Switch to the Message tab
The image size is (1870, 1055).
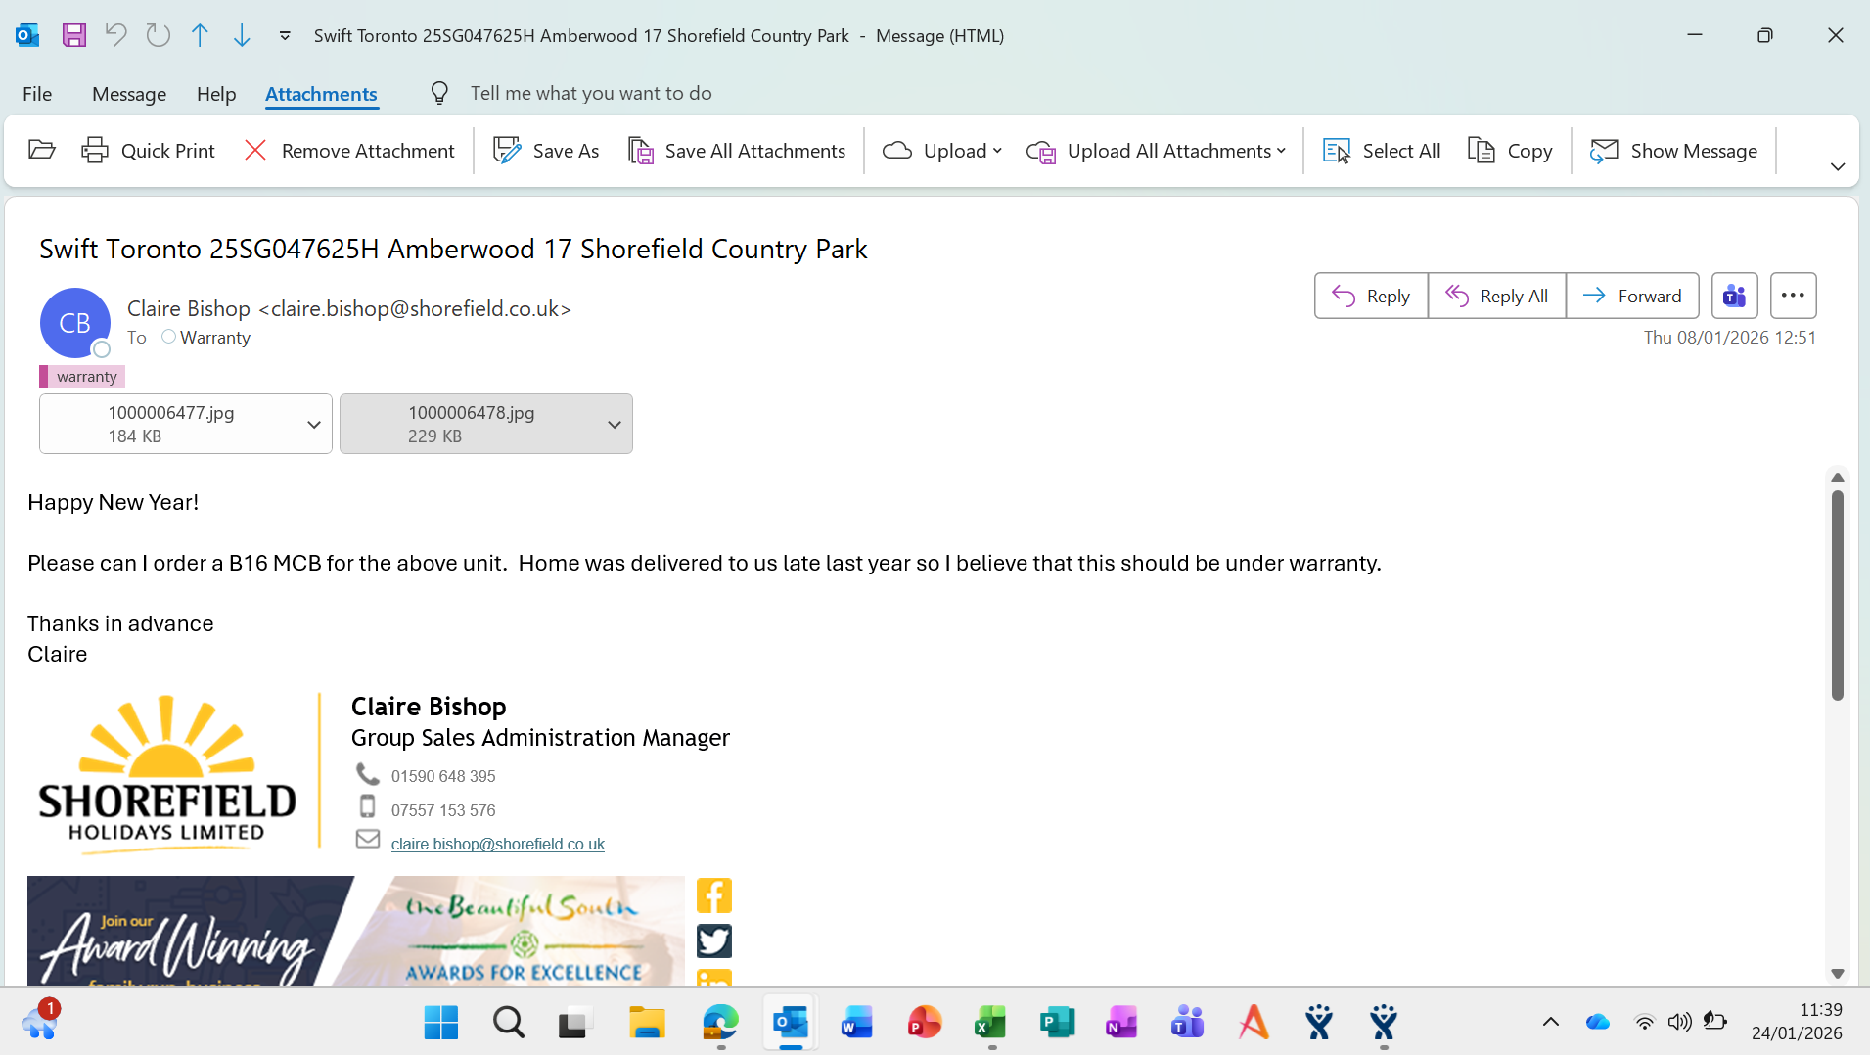[129, 94]
